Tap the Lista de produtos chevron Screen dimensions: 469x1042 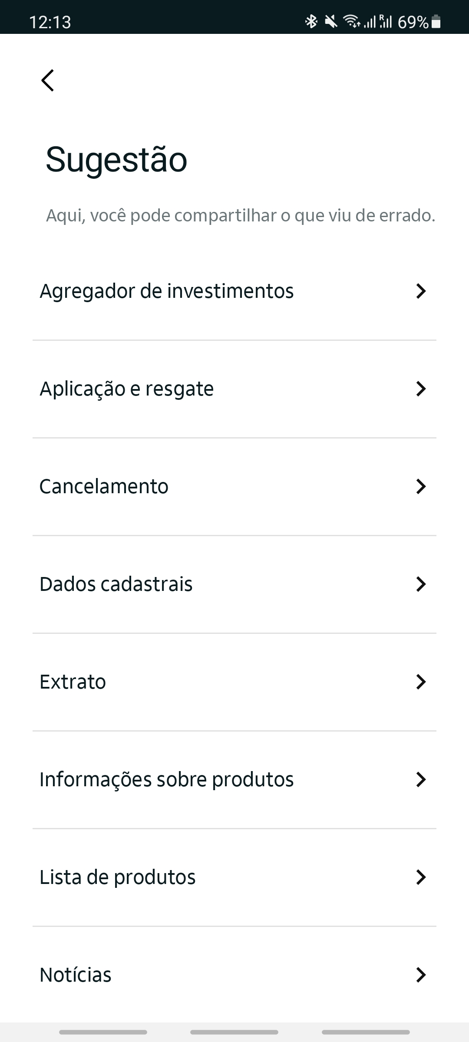[x=420, y=877]
